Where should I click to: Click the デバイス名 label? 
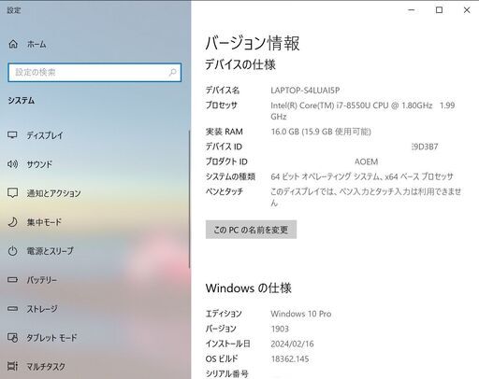point(223,91)
